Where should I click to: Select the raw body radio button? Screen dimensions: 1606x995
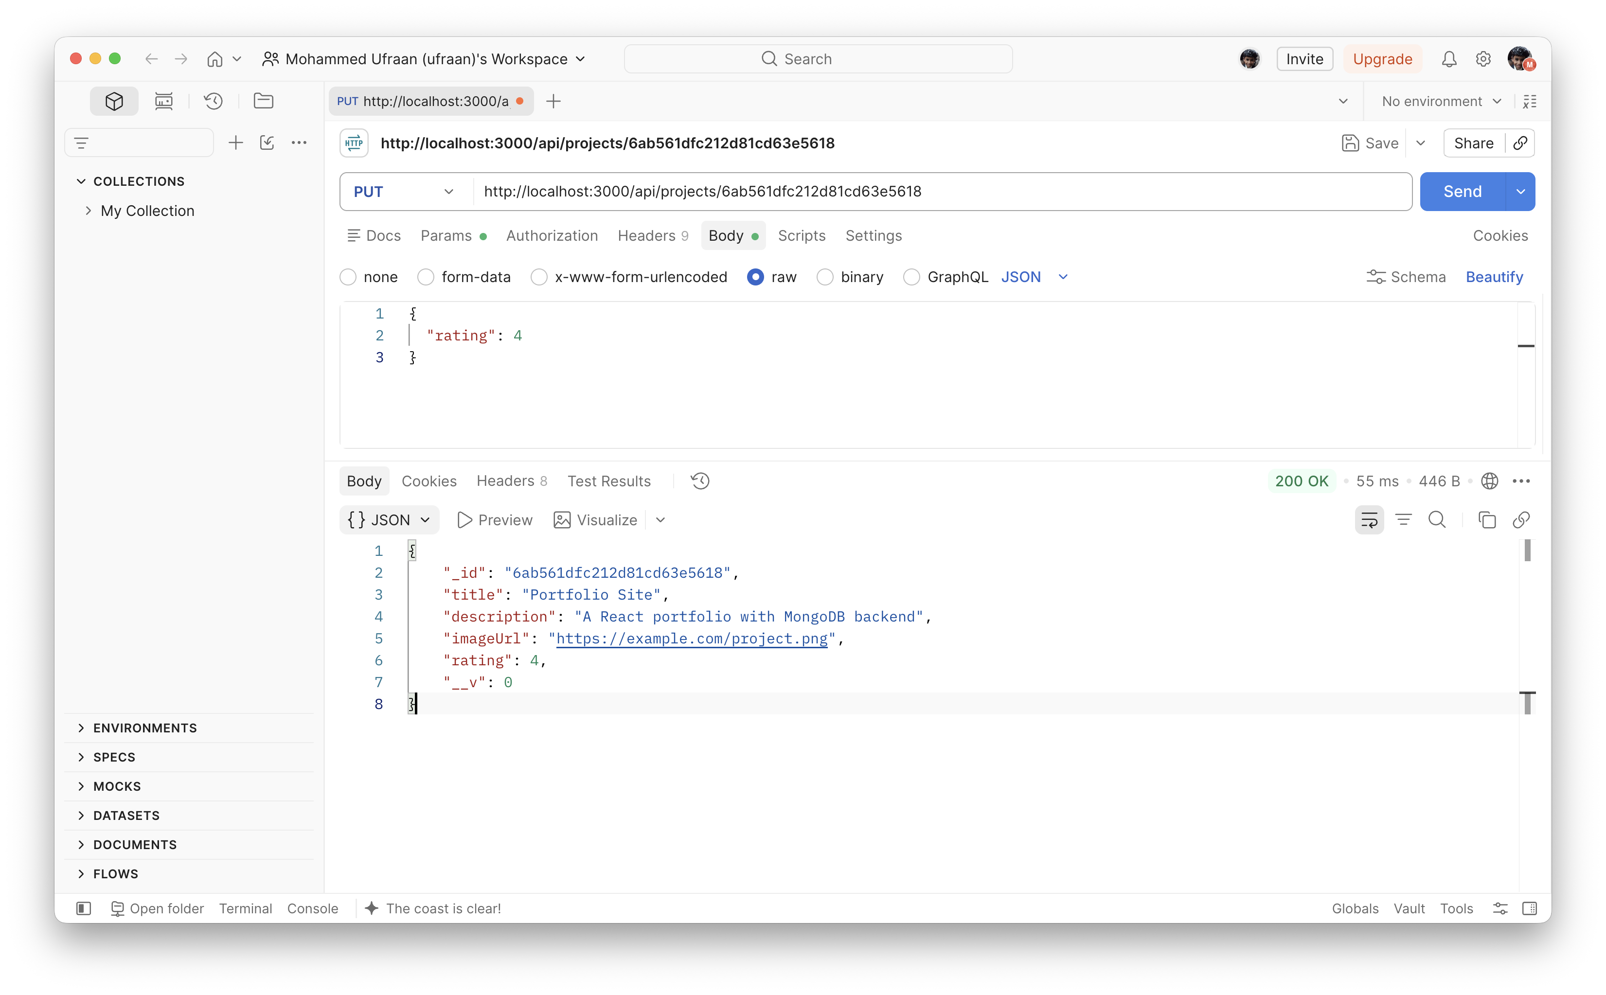[x=756, y=277]
